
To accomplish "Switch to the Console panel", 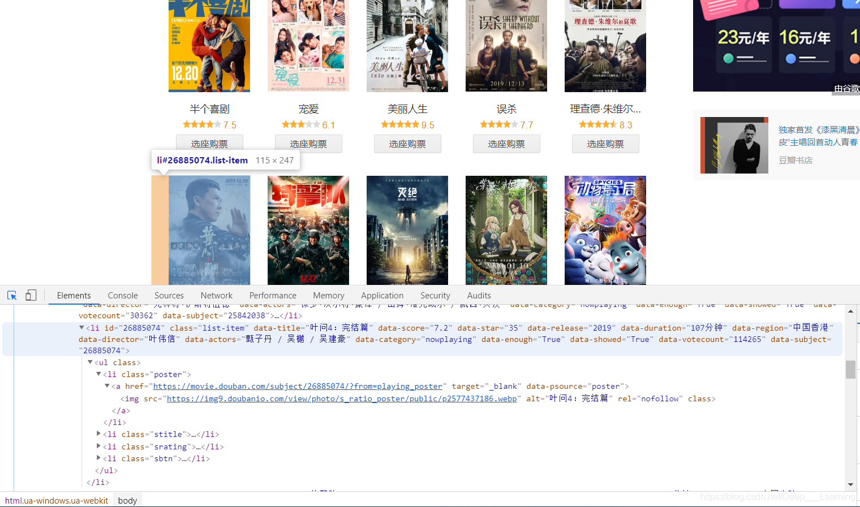I will click(x=122, y=294).
